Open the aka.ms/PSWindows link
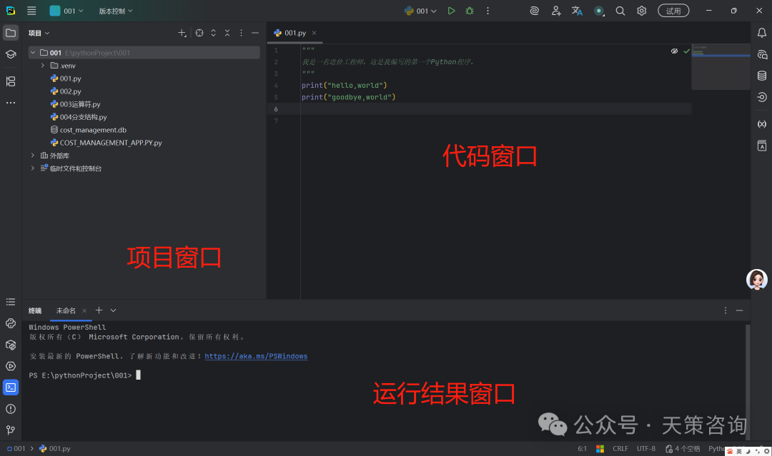 (256, 356)
